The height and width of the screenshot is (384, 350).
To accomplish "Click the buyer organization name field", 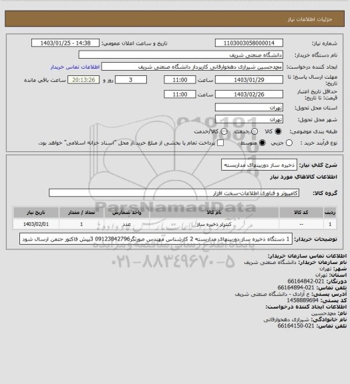I will point(180,55).
